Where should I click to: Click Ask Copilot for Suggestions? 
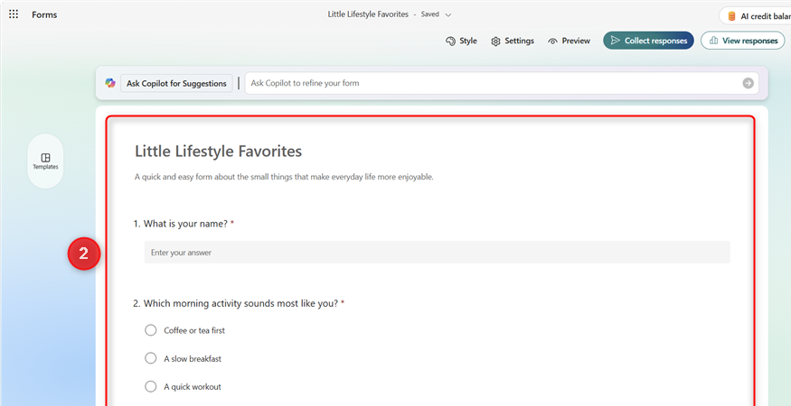tap(176, 83)
